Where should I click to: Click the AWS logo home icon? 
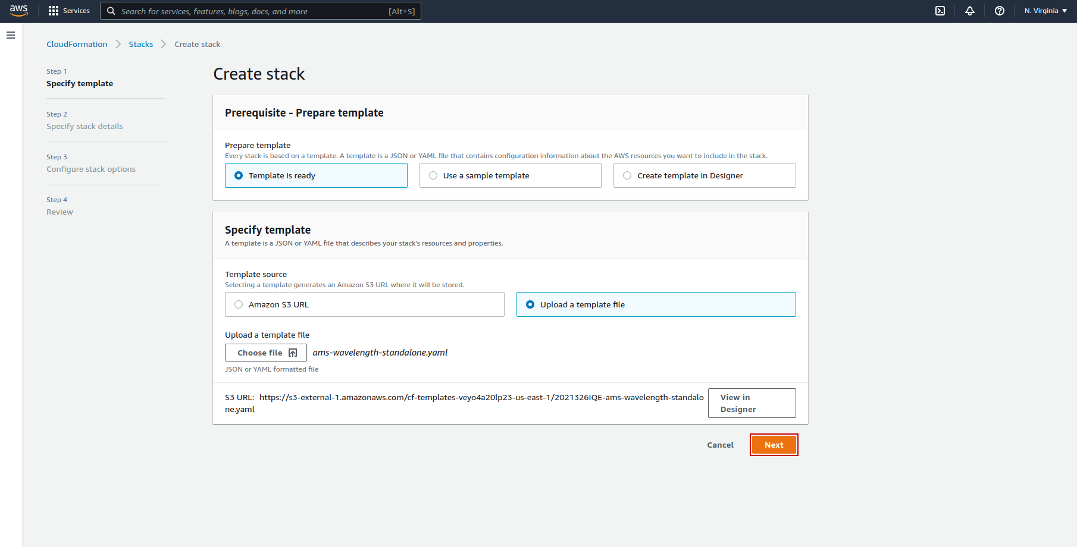pos(18,11)
